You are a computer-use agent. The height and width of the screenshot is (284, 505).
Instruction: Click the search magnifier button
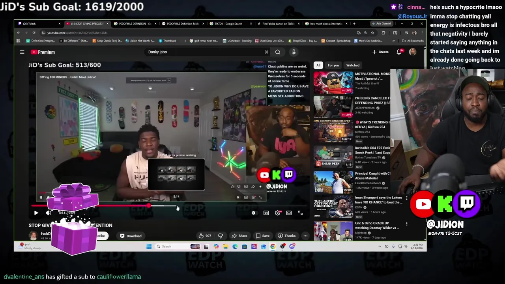coord(278,52)
